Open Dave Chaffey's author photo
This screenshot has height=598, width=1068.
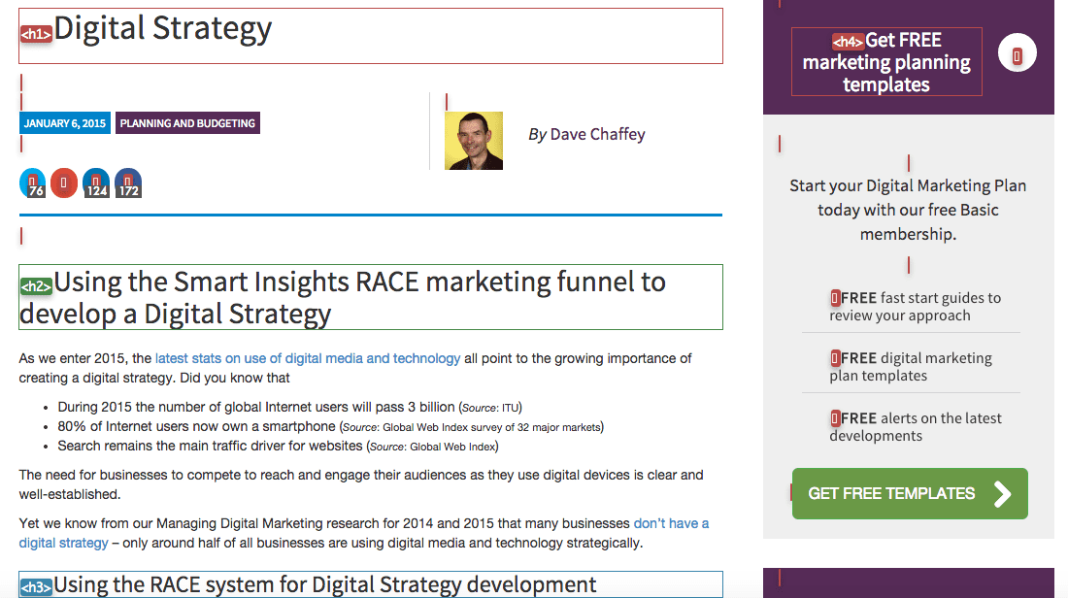tap(474, 141)
